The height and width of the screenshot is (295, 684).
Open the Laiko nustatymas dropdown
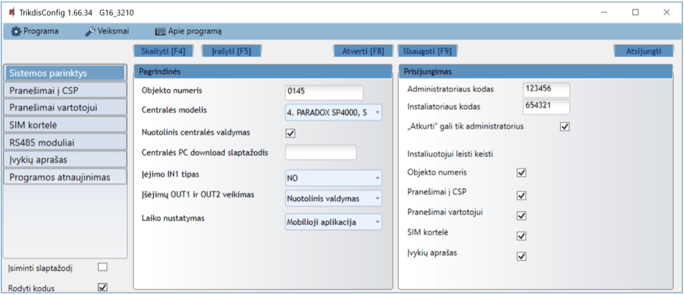pyautogui.click(x=333, y=222)
